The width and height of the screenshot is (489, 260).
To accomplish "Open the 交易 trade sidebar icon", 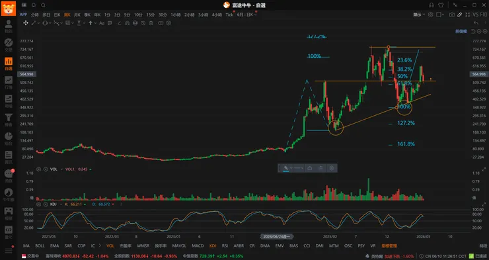I will pos(9,45).
